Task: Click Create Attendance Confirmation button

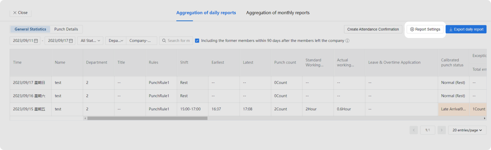Action: tap(373, 29)
